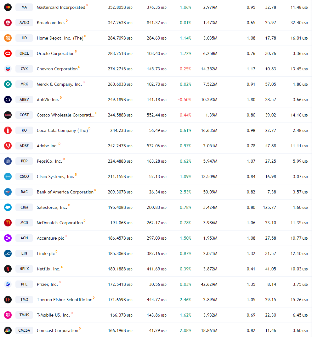Click the Comcast peacock logo icon

[x=8, y=330]
